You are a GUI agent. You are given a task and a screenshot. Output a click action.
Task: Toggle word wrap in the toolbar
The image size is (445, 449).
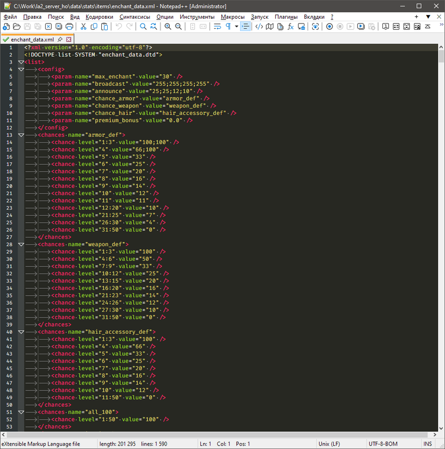tap(217, 27)
